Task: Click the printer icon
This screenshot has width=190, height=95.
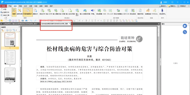Action: pyautogui.click(x=22, y=21)
